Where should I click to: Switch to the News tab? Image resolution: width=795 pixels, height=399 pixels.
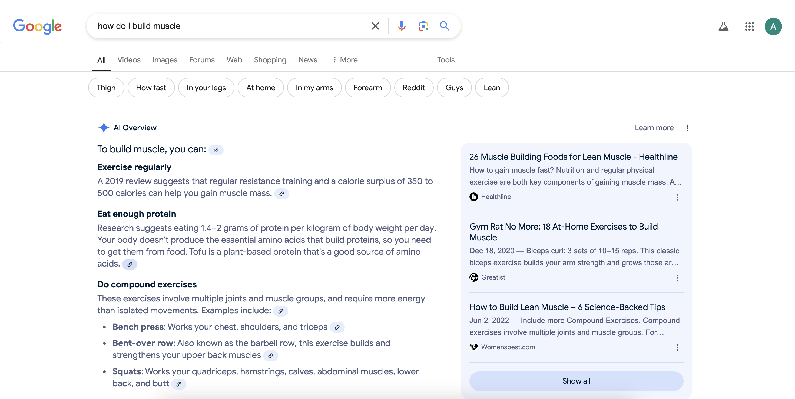308,60
